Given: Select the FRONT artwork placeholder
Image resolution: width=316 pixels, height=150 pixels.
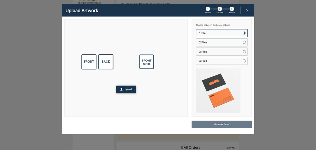Looking at the screenshot, I should coord(89,62).
